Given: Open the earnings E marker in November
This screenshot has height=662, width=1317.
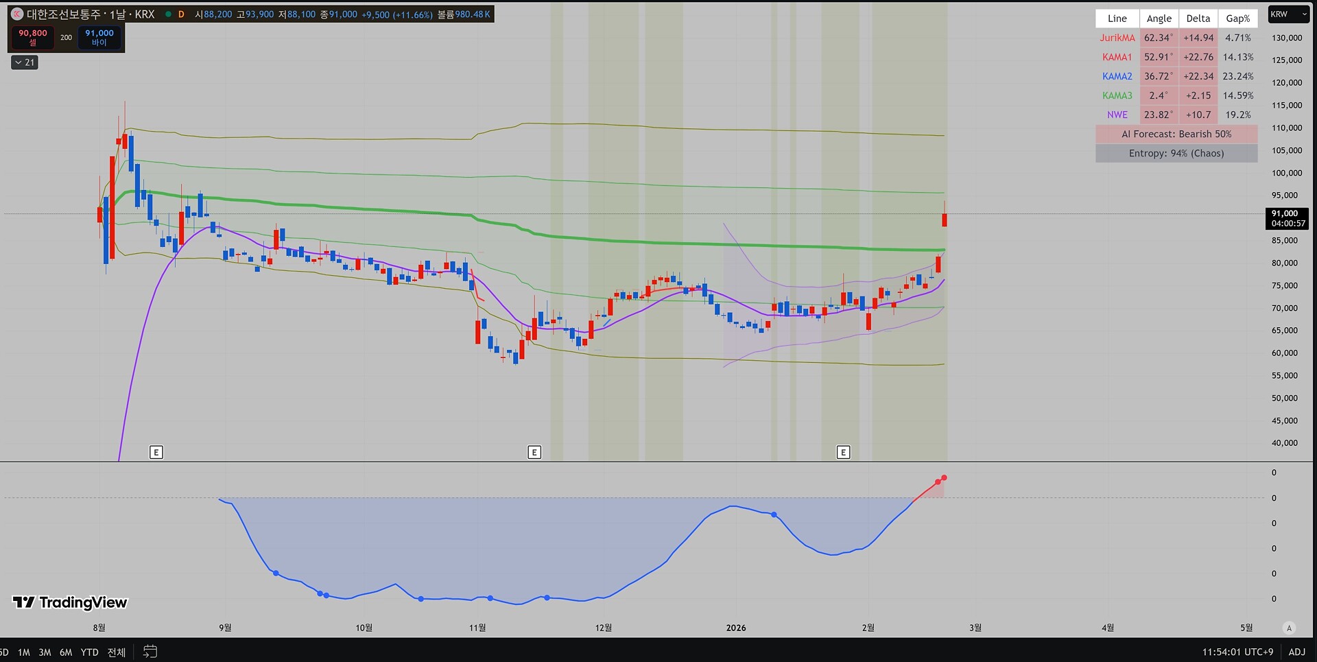Looking at the screenshot, I should click(x=534, y=452).
